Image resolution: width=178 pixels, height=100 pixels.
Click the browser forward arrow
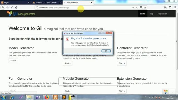tap(8, 7)
